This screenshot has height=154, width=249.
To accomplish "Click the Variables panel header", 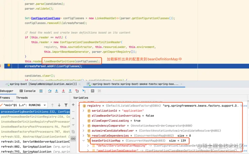I will point(81,98).
